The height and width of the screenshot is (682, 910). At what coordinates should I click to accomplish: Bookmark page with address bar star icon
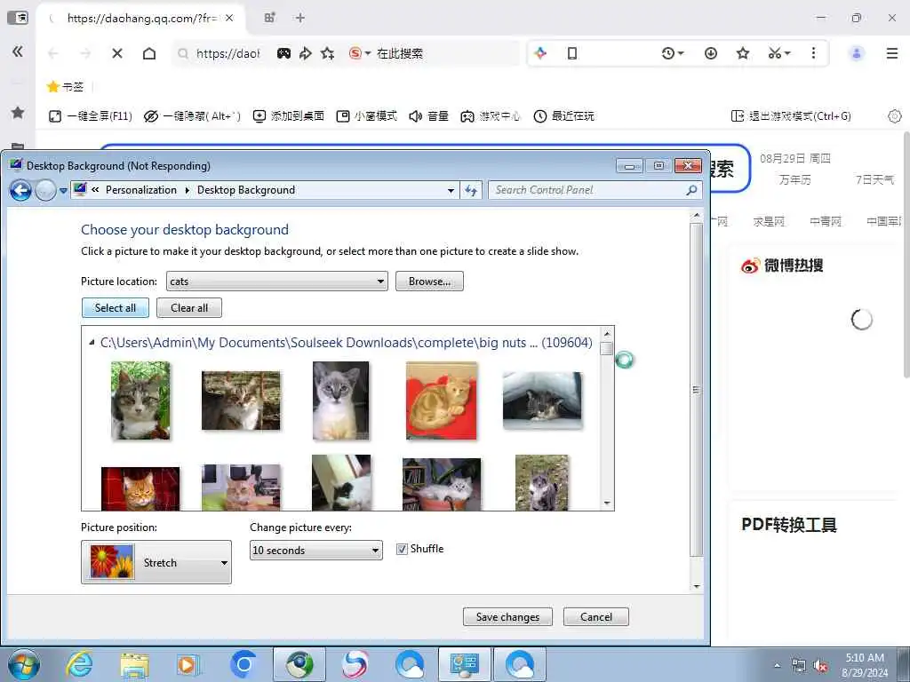(327, 53)
